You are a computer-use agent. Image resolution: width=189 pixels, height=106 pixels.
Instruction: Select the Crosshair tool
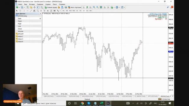[20, 11]
